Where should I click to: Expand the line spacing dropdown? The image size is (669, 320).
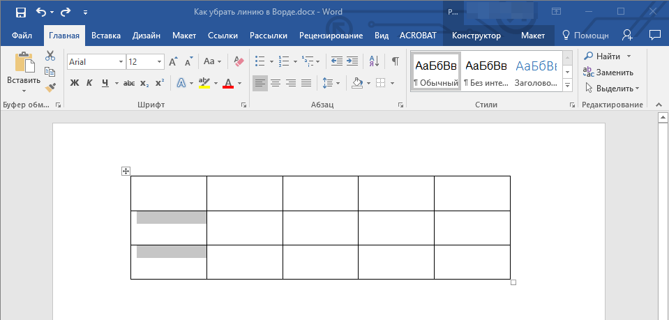tap(338, 83)
